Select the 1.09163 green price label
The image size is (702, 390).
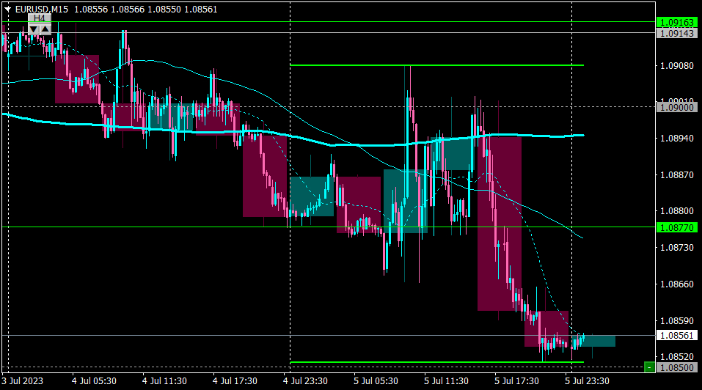click(677, 23)
